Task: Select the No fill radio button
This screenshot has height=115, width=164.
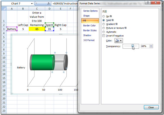Action: (x=104, y=16)
